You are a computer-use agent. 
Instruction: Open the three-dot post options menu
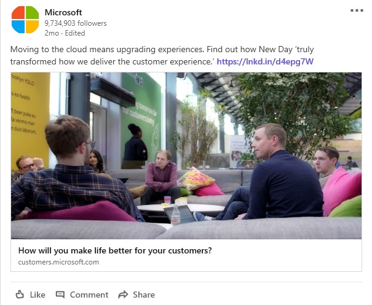(357, 10)
